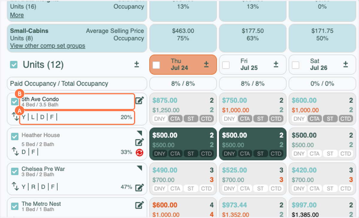Click the 5th Ave Condo unit name
This screenshot has height=218, width=359.
tap(40, 99)
